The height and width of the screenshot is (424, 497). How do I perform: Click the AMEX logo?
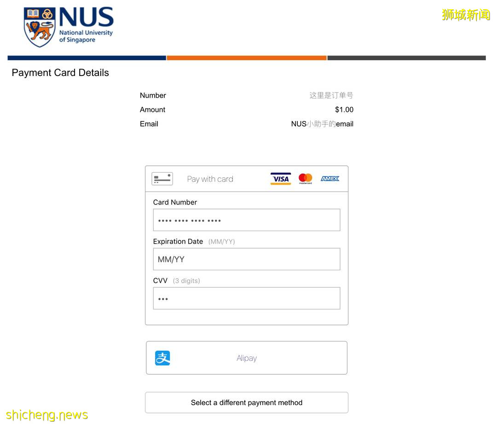click(x=329, y=179)
